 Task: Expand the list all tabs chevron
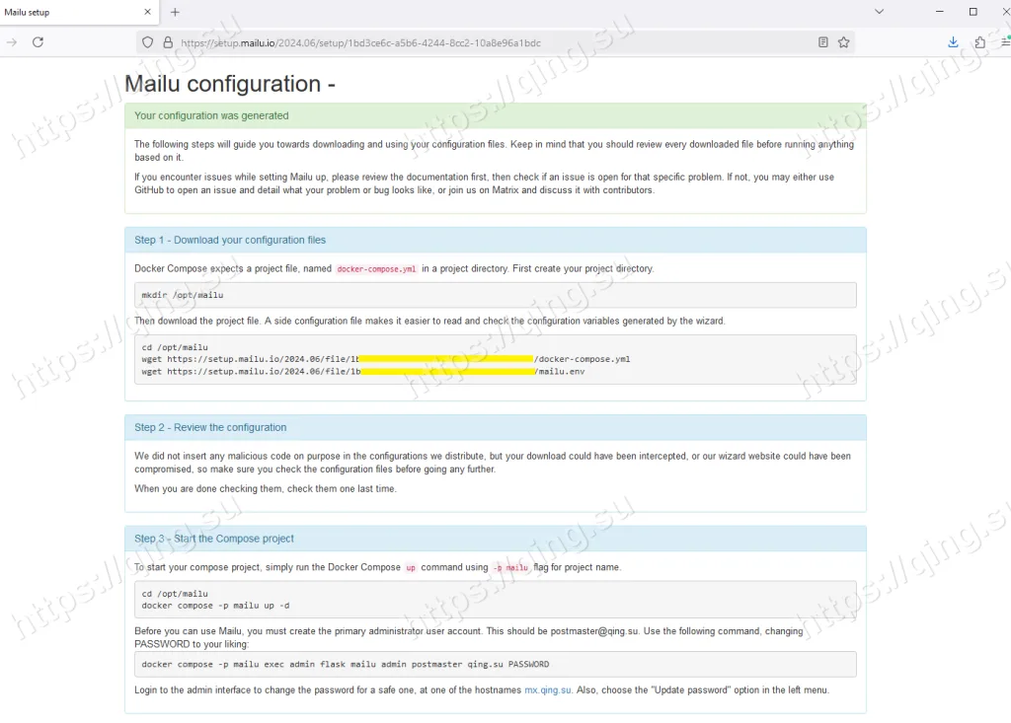[879, 12]
